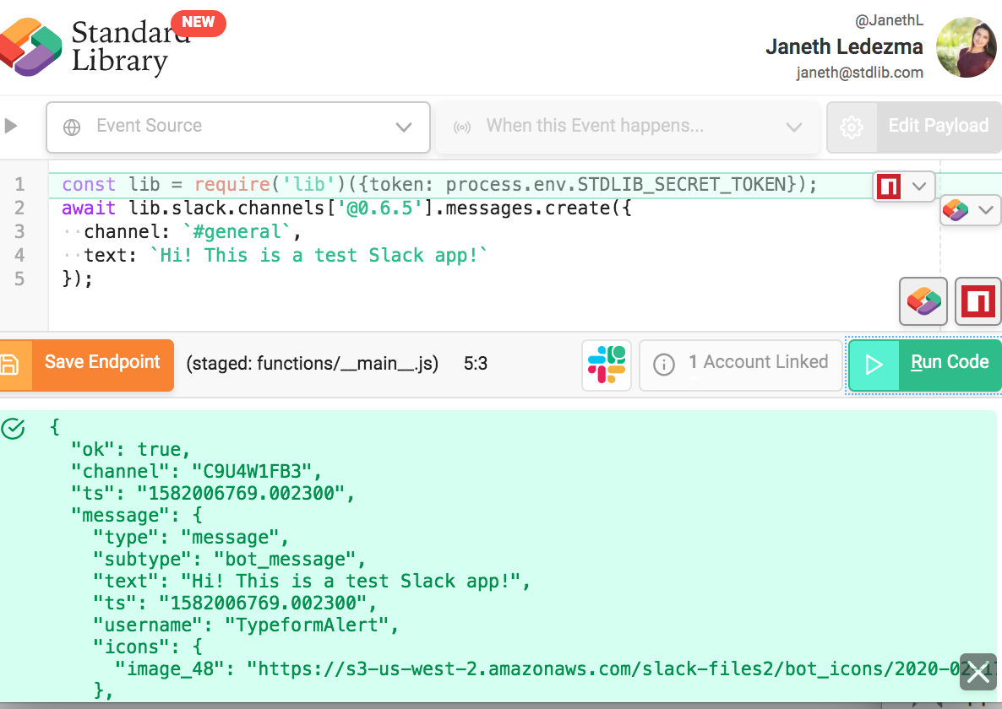Click the '#general' channel string in code
Image resolution: width=1002 pixels, height=709 pixels.
(237, 231)
